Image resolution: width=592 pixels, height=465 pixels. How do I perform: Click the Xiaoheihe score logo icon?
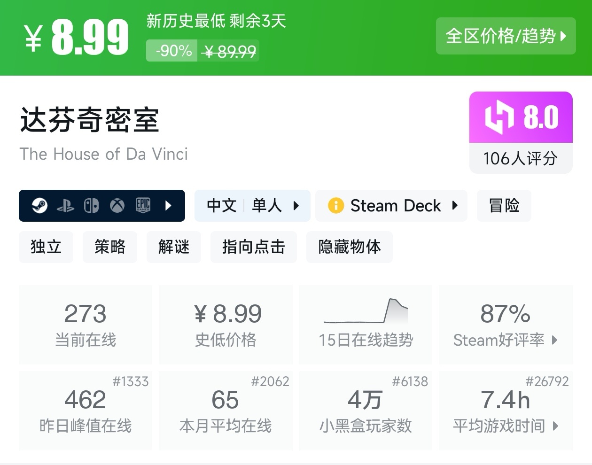[499, 117]
